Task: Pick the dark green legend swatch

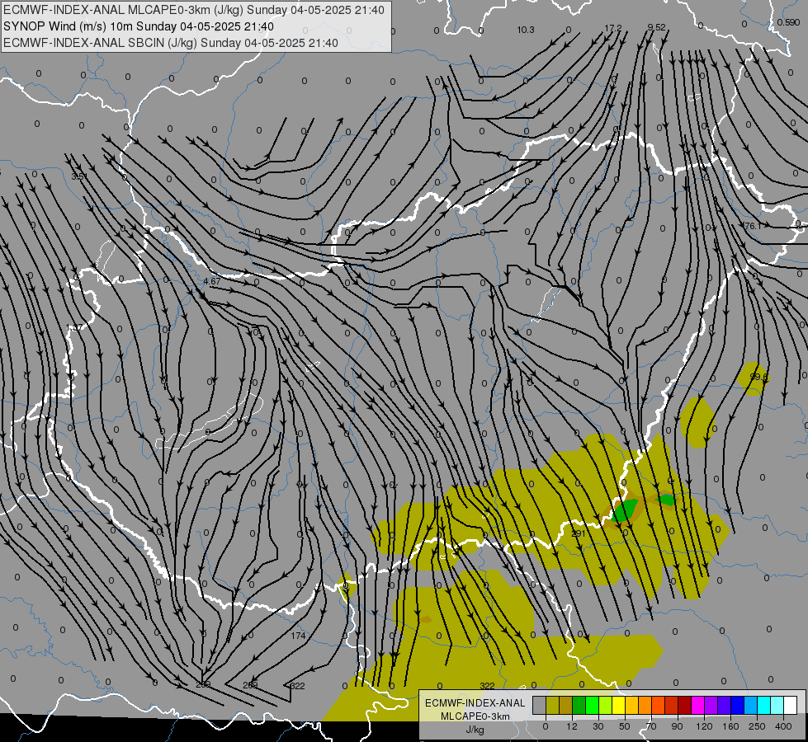Action: (579, 705)
